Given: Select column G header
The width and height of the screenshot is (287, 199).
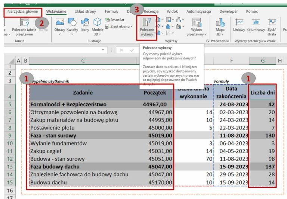Looking at the screenshot, I should pyautogui.click(x=263, y=61).
